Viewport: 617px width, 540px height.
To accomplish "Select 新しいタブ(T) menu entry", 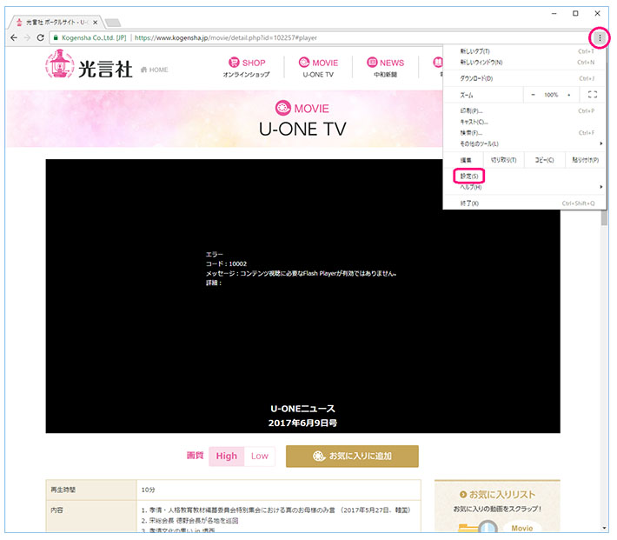I will point(525,51).
